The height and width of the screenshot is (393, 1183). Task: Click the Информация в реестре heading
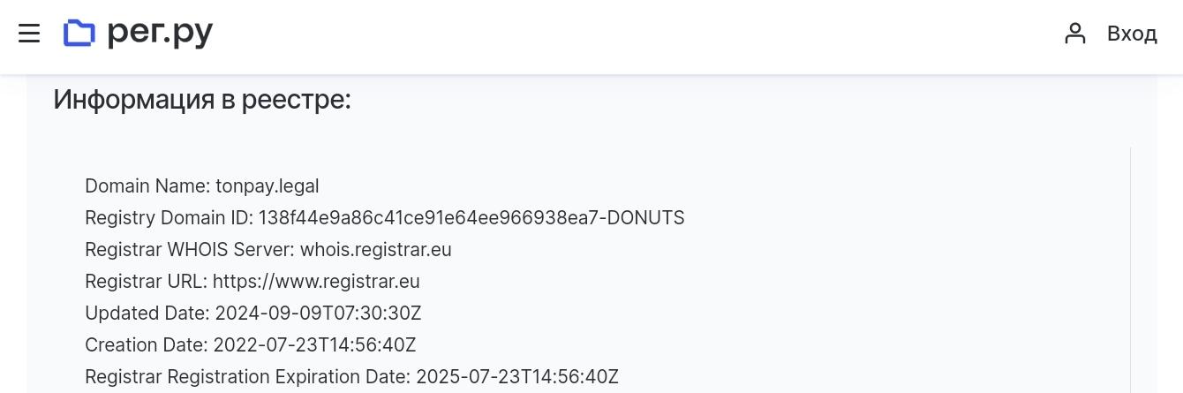point(202,100)
